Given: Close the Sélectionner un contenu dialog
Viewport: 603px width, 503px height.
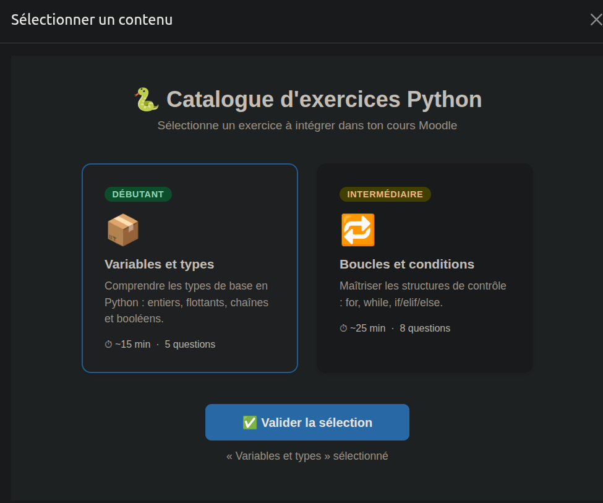Looking at the screenshot, I should coord(596,20).
